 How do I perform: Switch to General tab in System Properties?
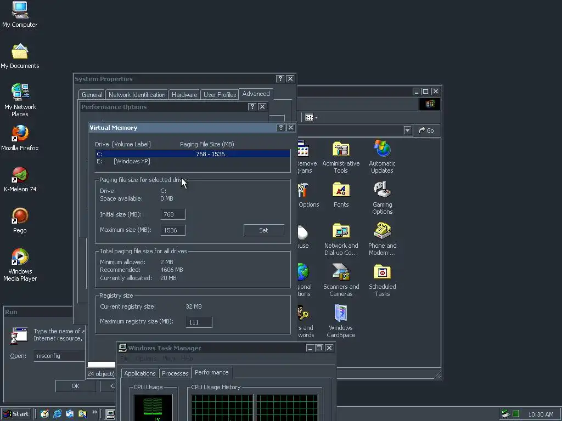tap(92, 95)
